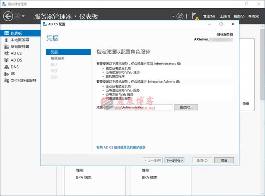Maximize the AD CS 配置 dialog
The height and width of the screenshot is (196, 265).
click(221, 24)
